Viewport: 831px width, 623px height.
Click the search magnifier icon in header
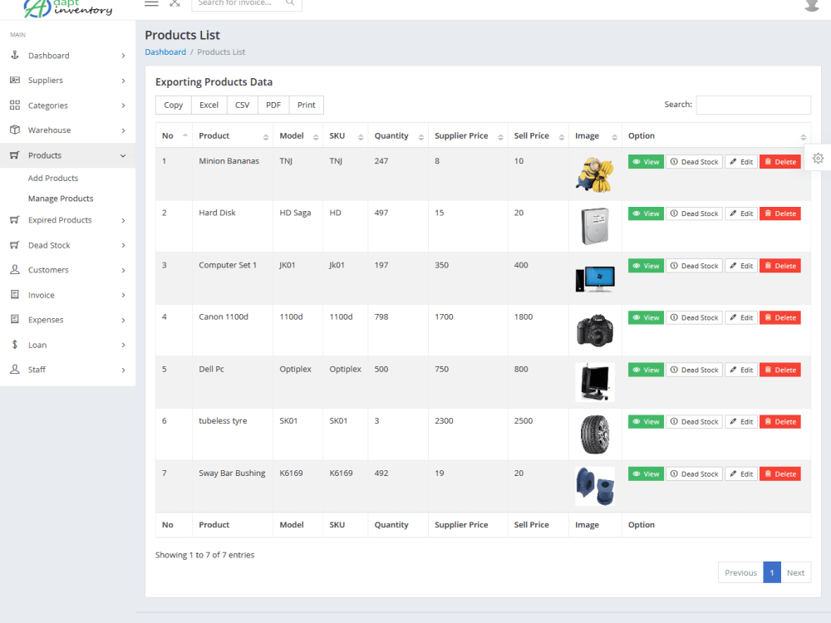290,2
